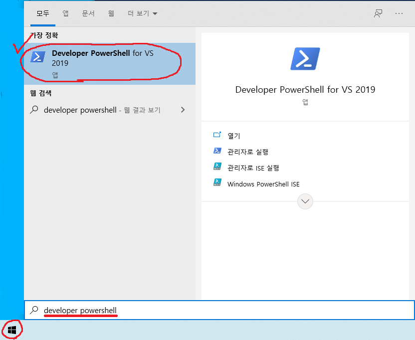Click the PowerShell icon in best match result
This screenshot has height=340, width=415.
point(38,57)
